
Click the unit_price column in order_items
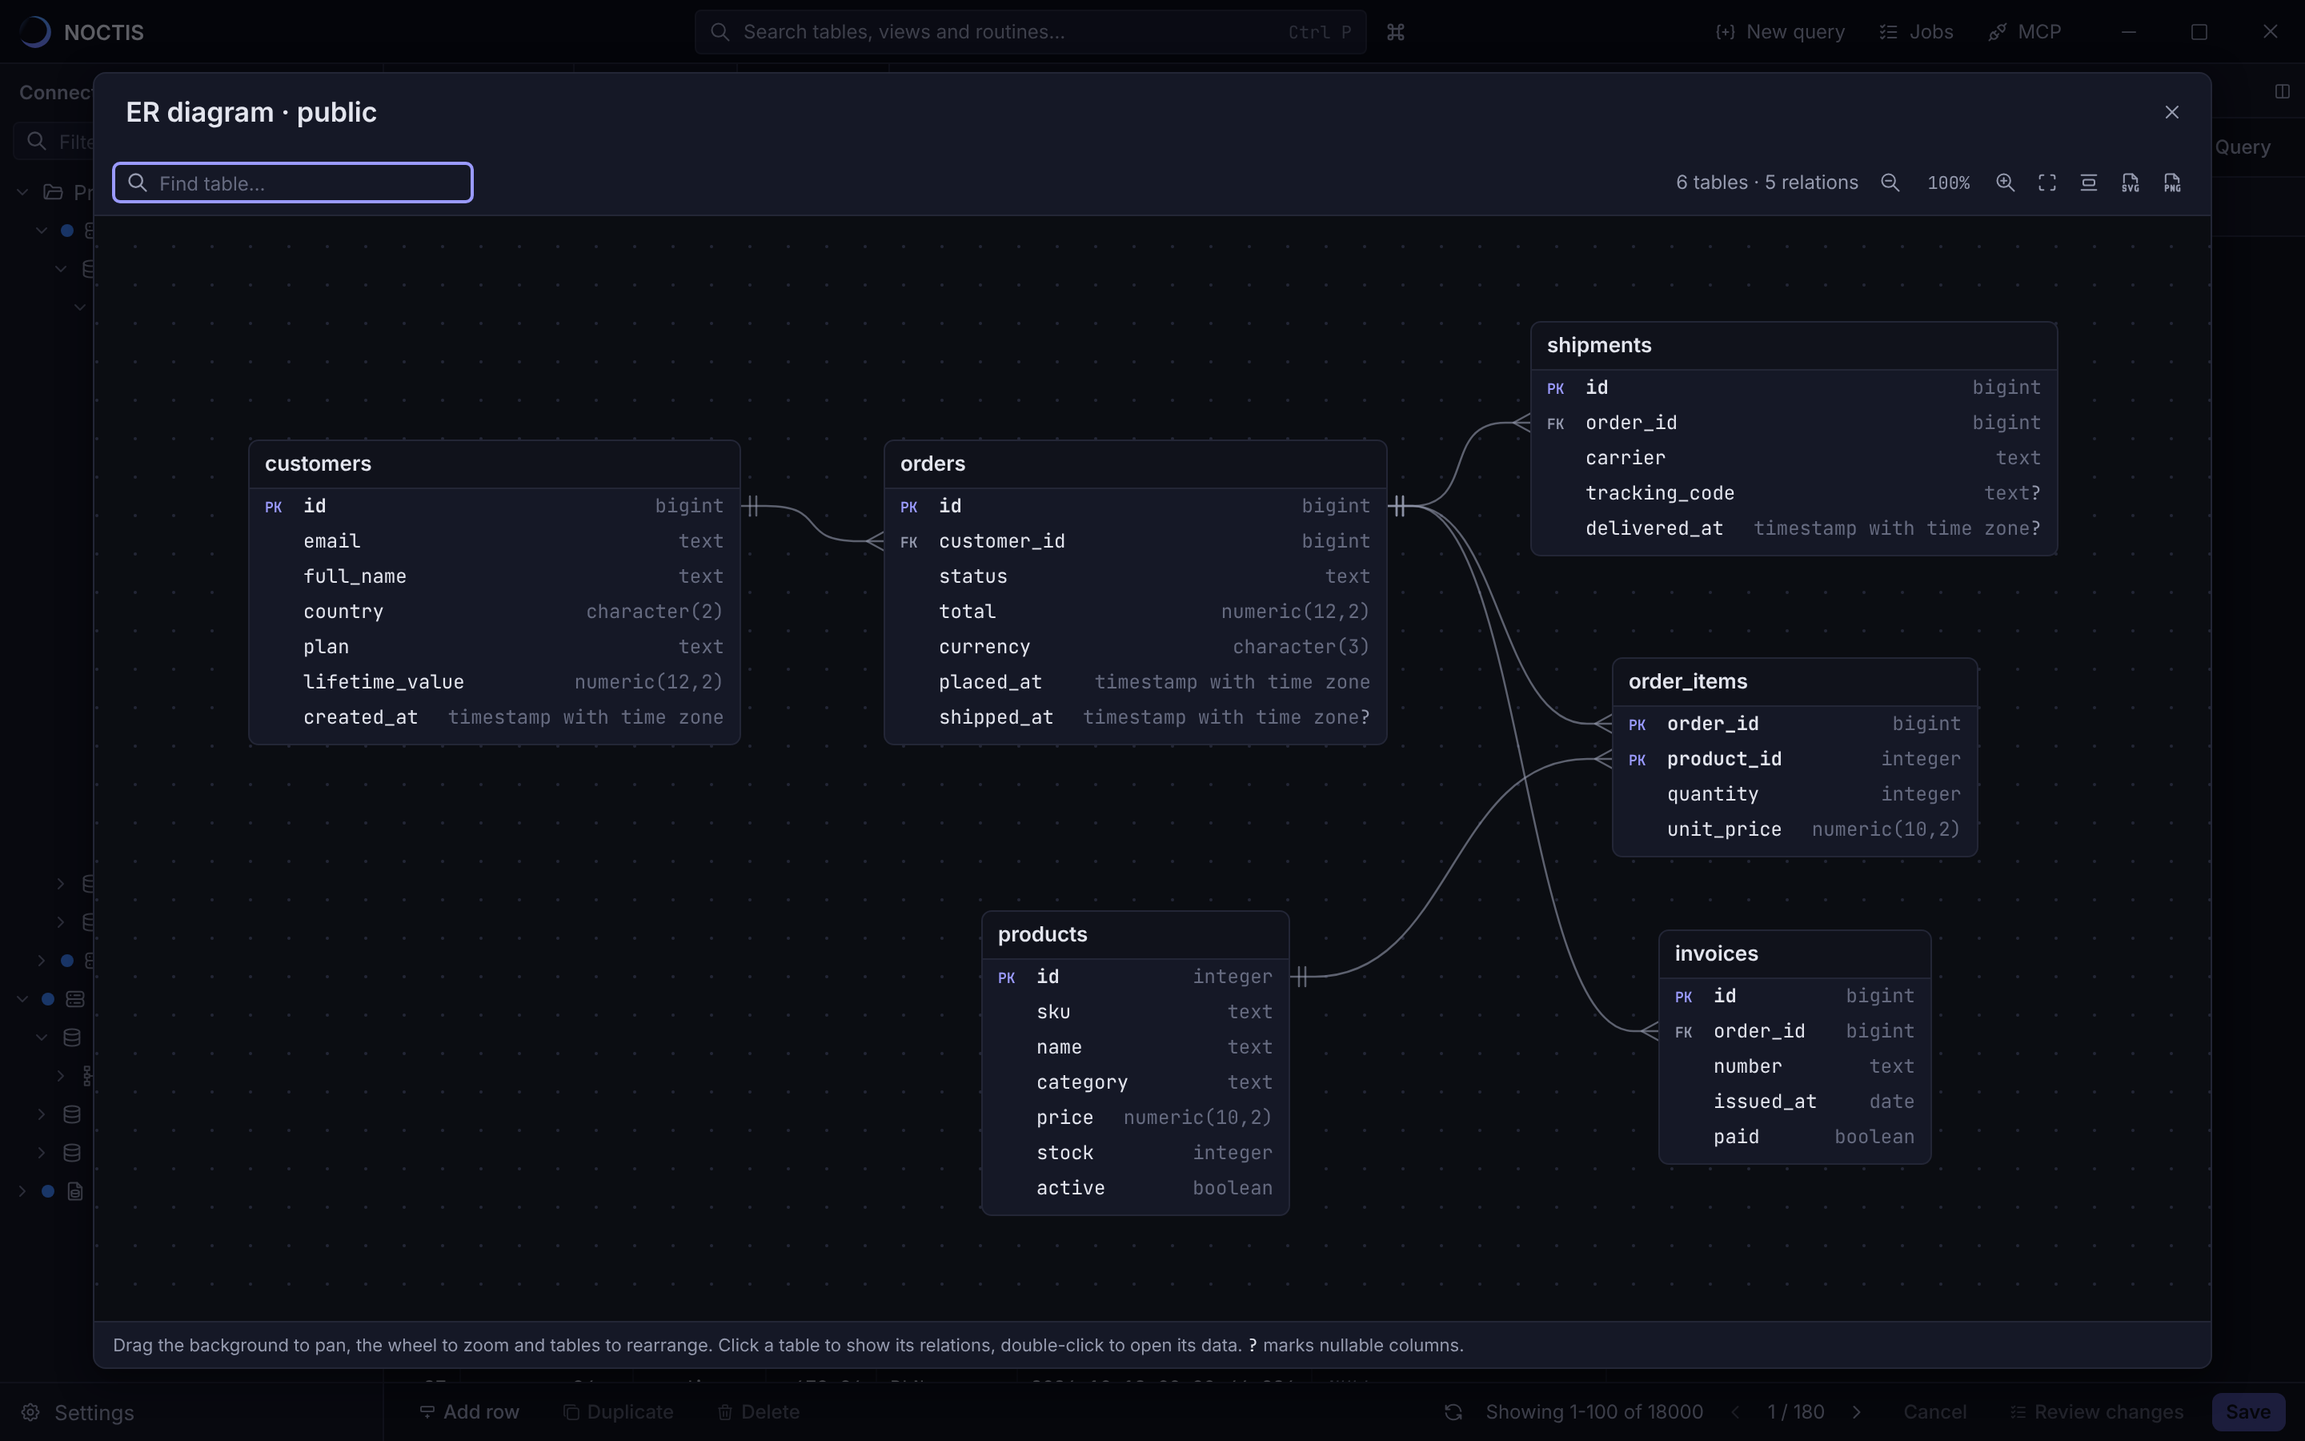(x=1794, y=830)
